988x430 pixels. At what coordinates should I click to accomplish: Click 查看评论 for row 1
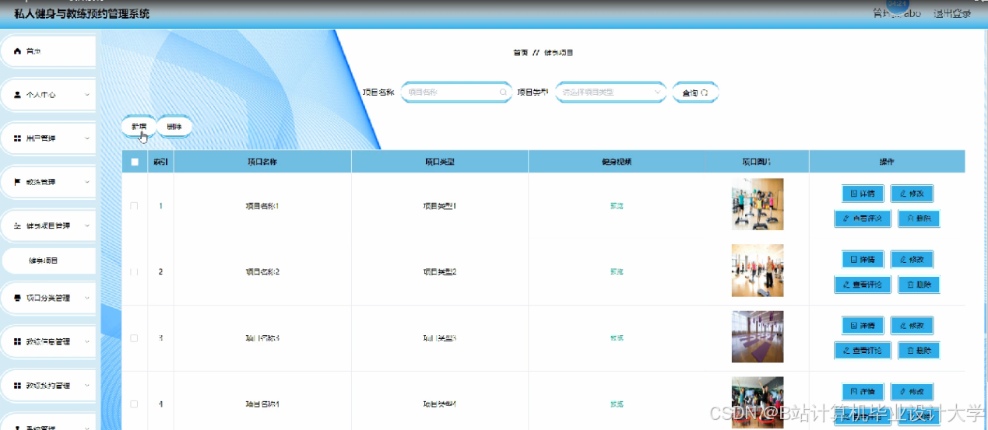point(862,218)
